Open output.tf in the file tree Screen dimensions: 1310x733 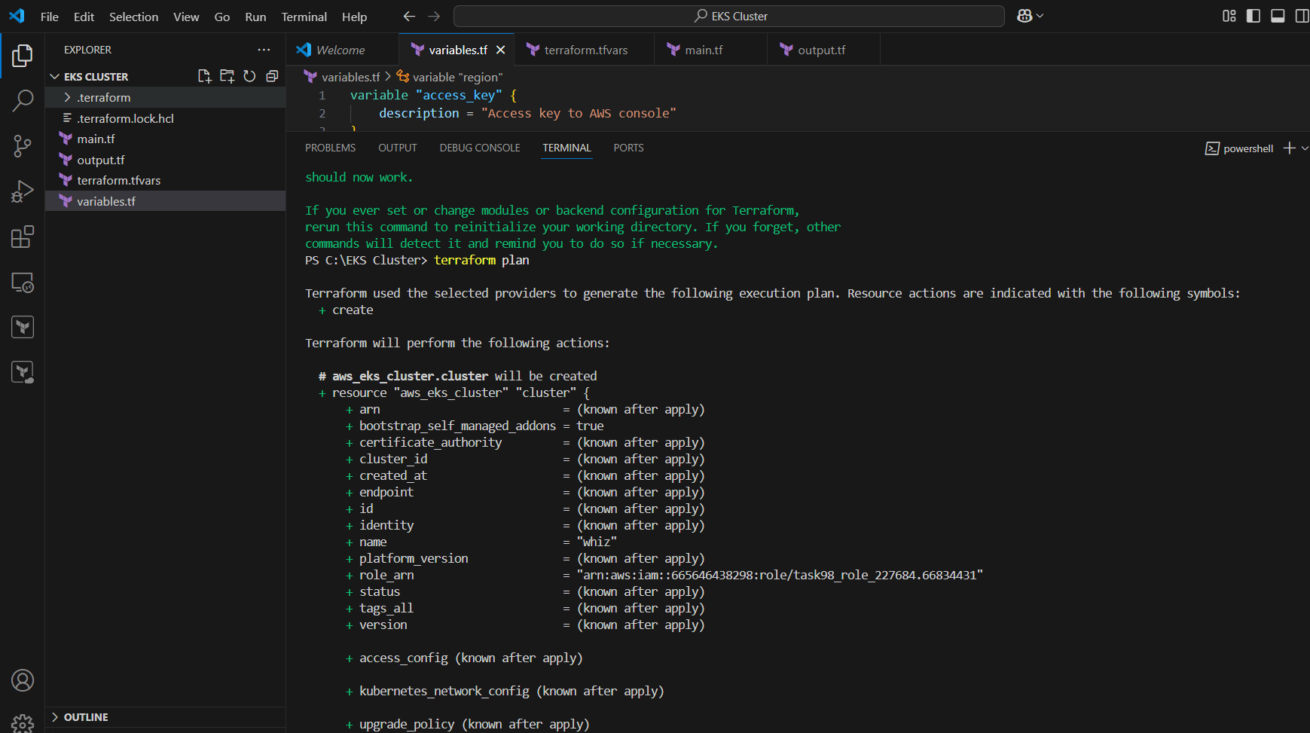click(x=165, y=160)
